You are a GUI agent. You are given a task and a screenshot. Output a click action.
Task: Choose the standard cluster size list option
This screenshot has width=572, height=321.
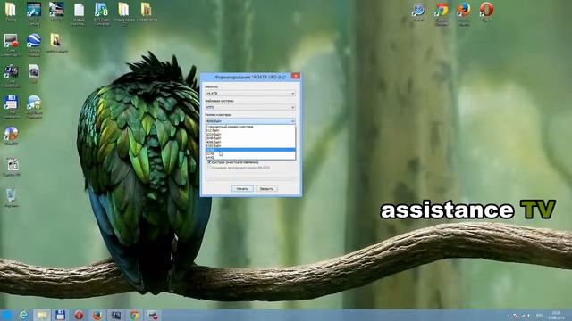pyautogui.click(x=250, y=127)
